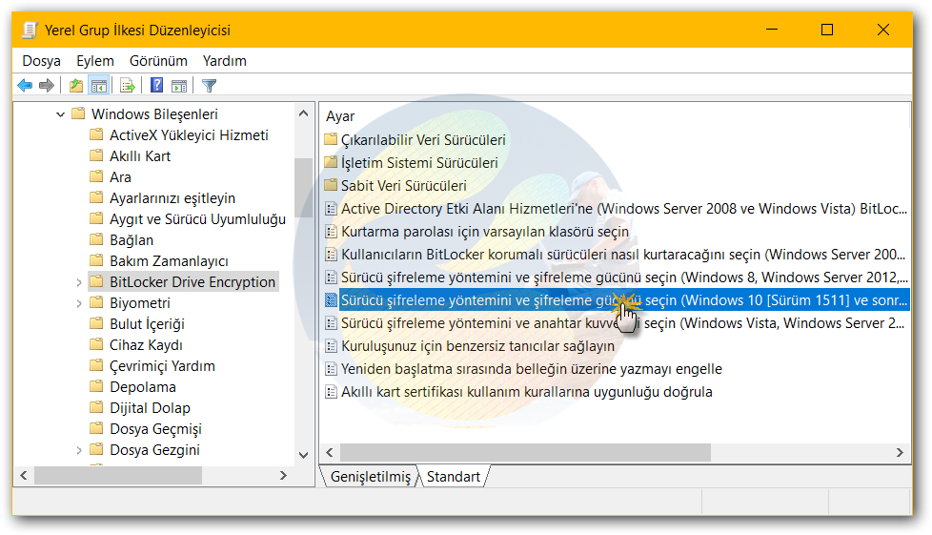
Task: Toggle the Action Pane toolbar icon
Action: [179, 86]
